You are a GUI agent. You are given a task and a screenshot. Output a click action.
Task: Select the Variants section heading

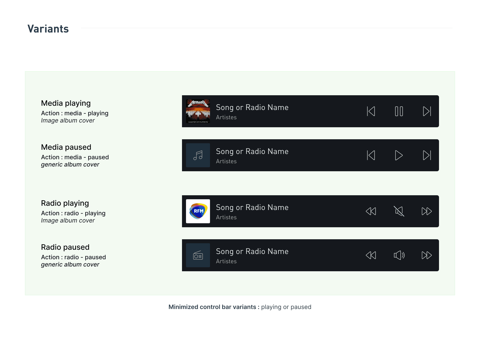click(x=48, y=29)
